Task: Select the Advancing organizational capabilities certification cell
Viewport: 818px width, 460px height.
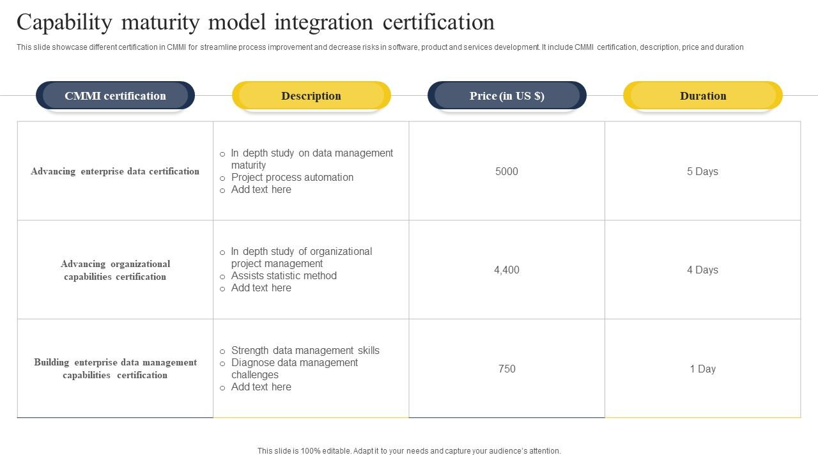Action: (115, 270)
